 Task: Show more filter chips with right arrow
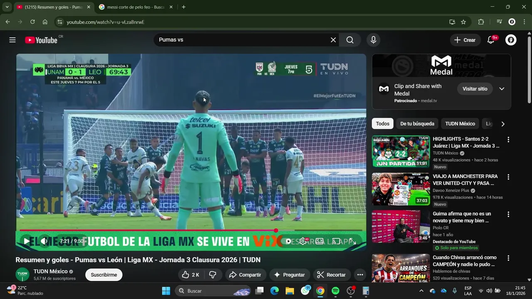click(x=503, y=124)
